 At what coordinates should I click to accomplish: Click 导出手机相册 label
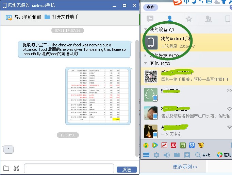[28, 17]
